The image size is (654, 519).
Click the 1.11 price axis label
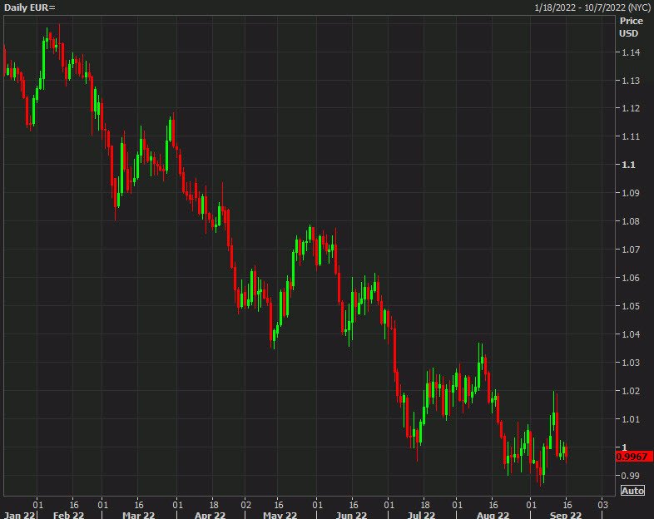pos(631,136)
